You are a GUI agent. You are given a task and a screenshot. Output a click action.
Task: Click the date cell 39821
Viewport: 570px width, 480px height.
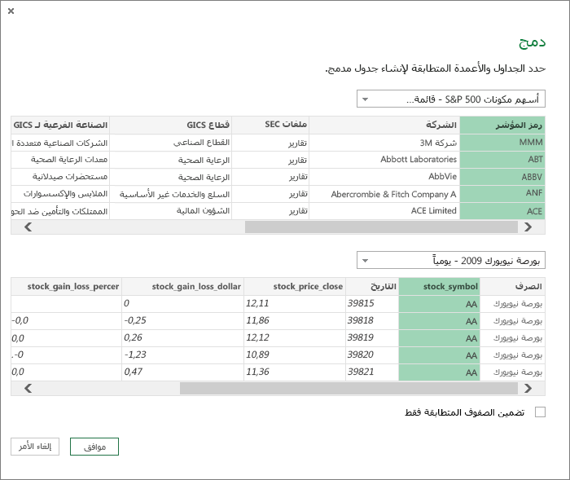point(372,372)
